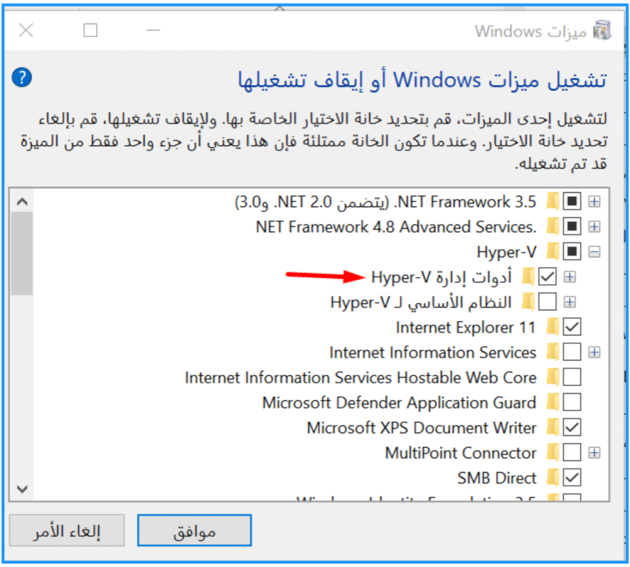Click the إلغاء الأمر (Cancel) button

click(x=67, y=531)
